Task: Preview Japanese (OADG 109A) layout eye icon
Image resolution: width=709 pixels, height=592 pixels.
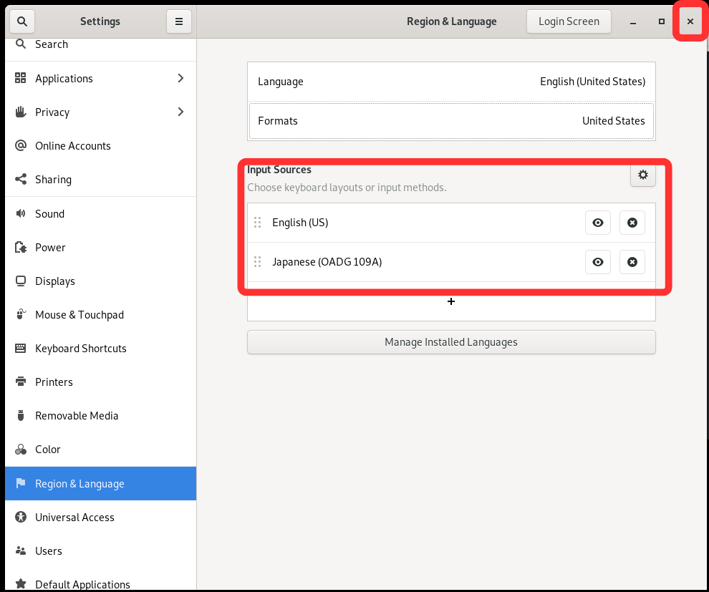Action: [598, 262]
